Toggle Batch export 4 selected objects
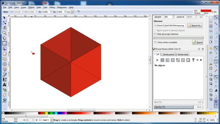This screenshot has height=124, width=220. (x=155, y=30)
